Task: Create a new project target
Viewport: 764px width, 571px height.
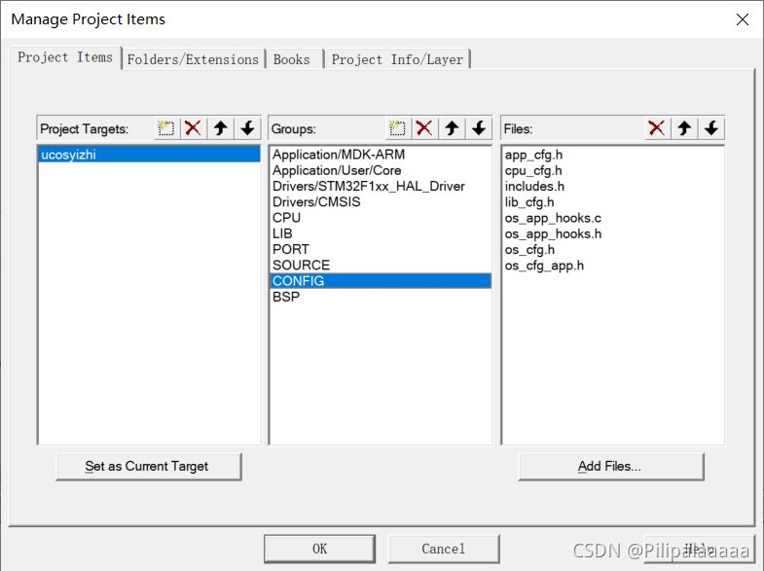Action: pyautogui.click(x=166, y=128)
